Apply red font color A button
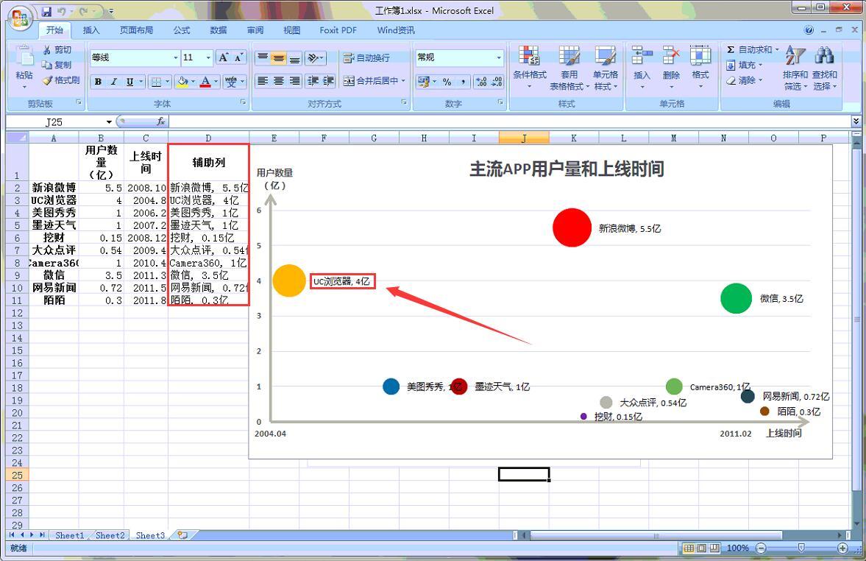The image size is (866, 561). (x=205, y=82)
